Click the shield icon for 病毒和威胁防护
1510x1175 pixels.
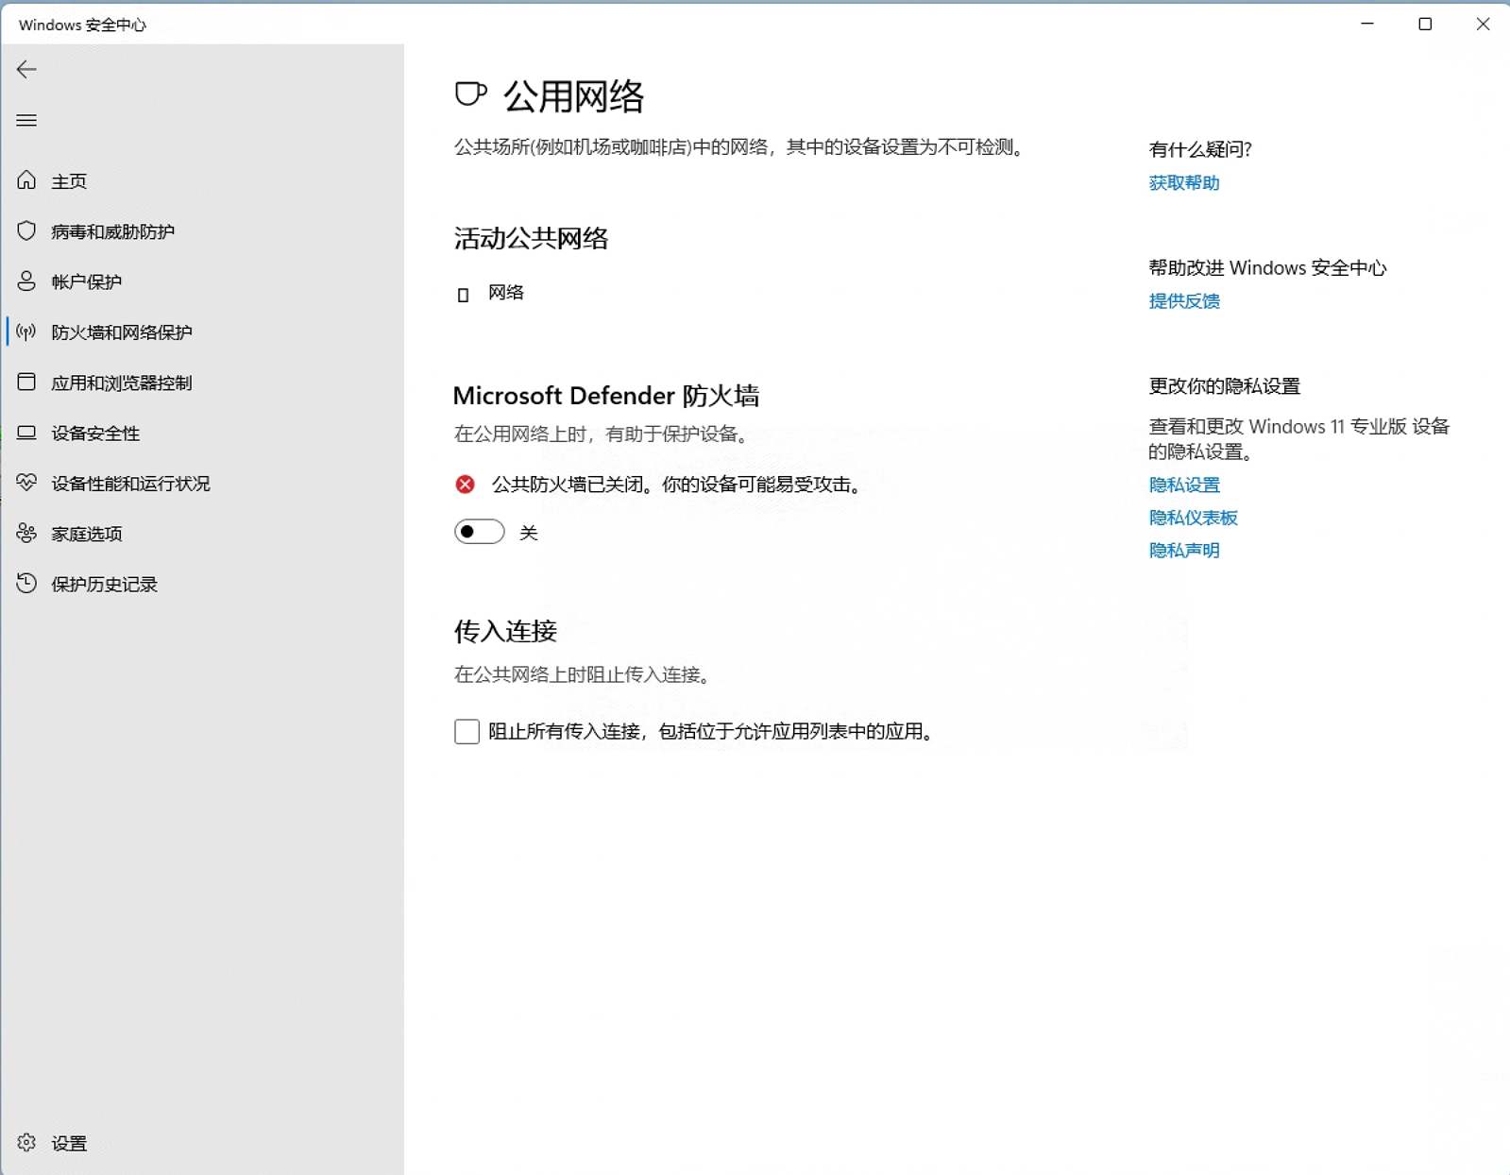tap(26, 231)
